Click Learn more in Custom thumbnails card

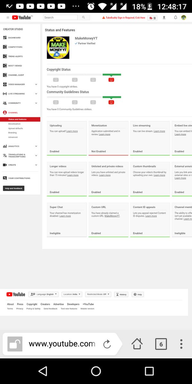[x=159, y=175]
